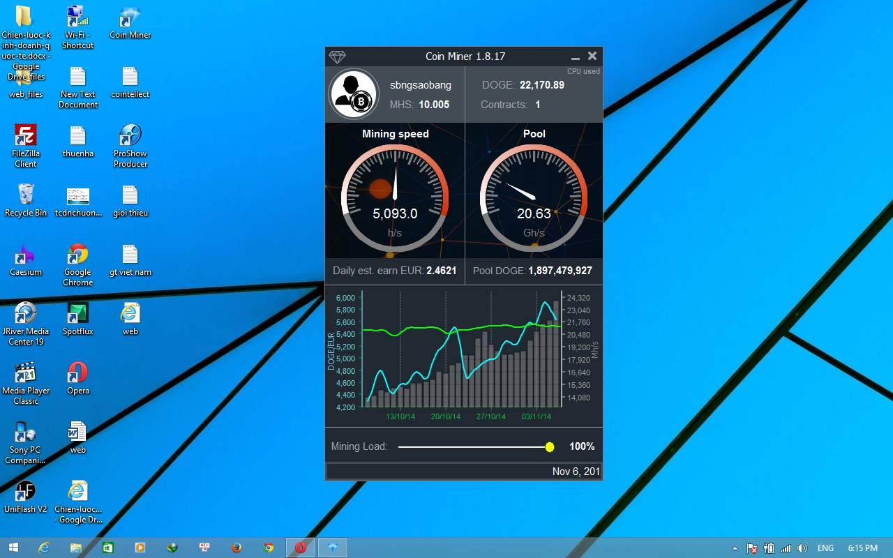Launch FileZilla Client from the desktop
893x558 pixels.
(x=26, y=147)
